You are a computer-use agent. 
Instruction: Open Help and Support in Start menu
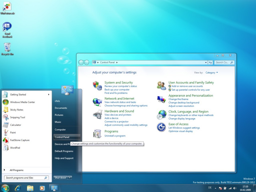(x=64, y=158)
